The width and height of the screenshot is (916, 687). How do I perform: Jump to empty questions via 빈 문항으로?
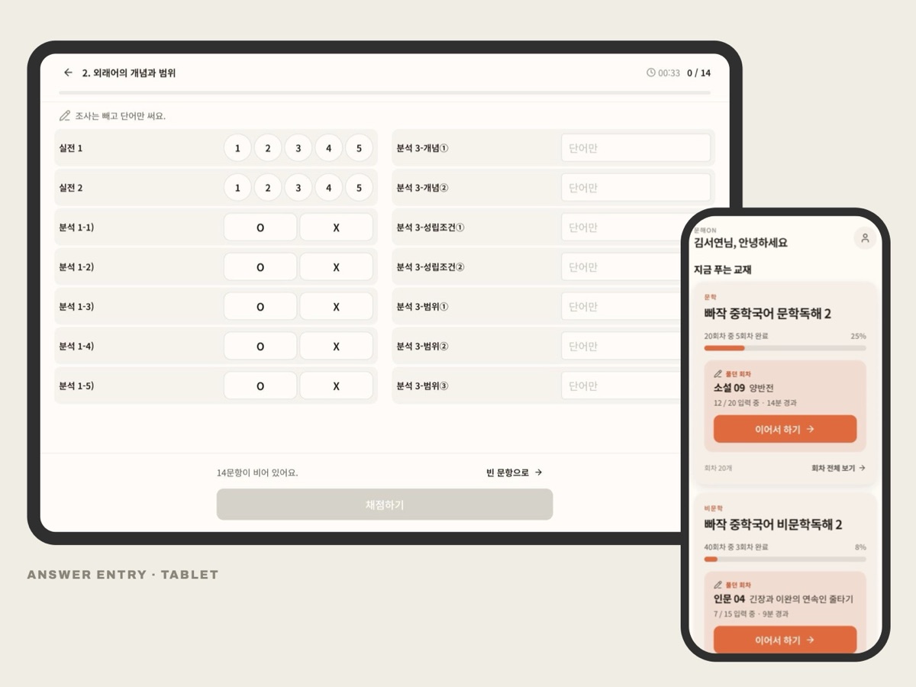514,473
